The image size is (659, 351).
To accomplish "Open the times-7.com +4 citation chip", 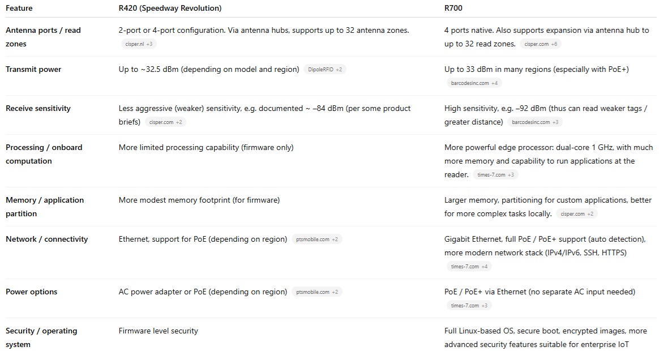I will [x=469, y=266].
